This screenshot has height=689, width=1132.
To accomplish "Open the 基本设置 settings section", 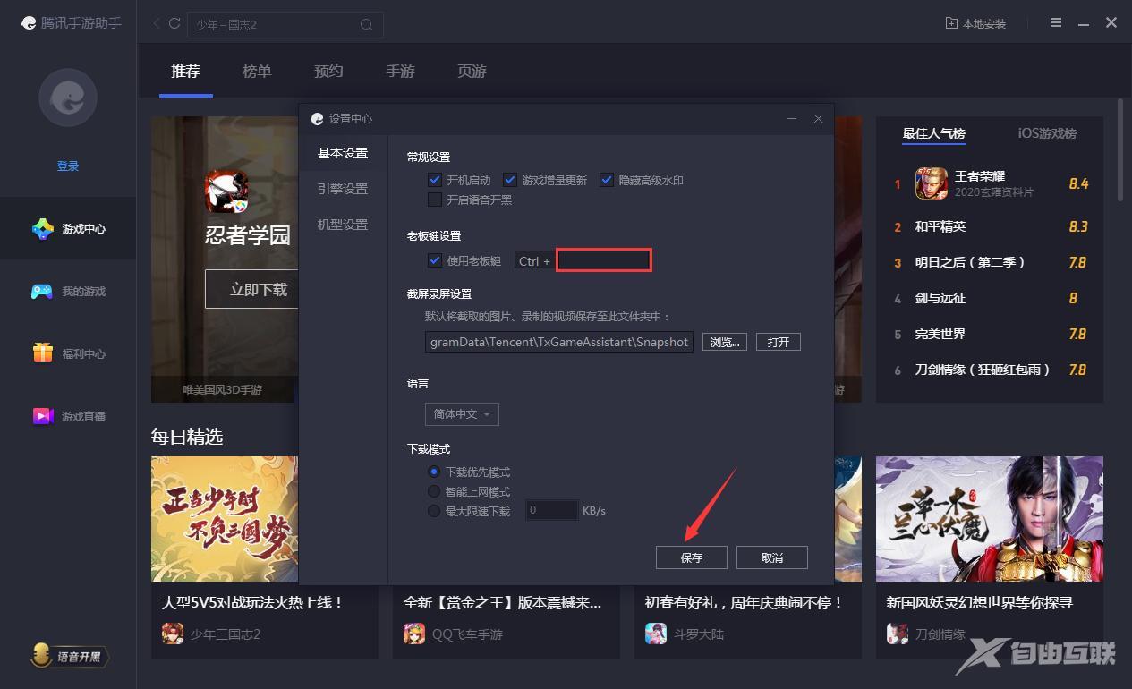I will coord(343,154).
